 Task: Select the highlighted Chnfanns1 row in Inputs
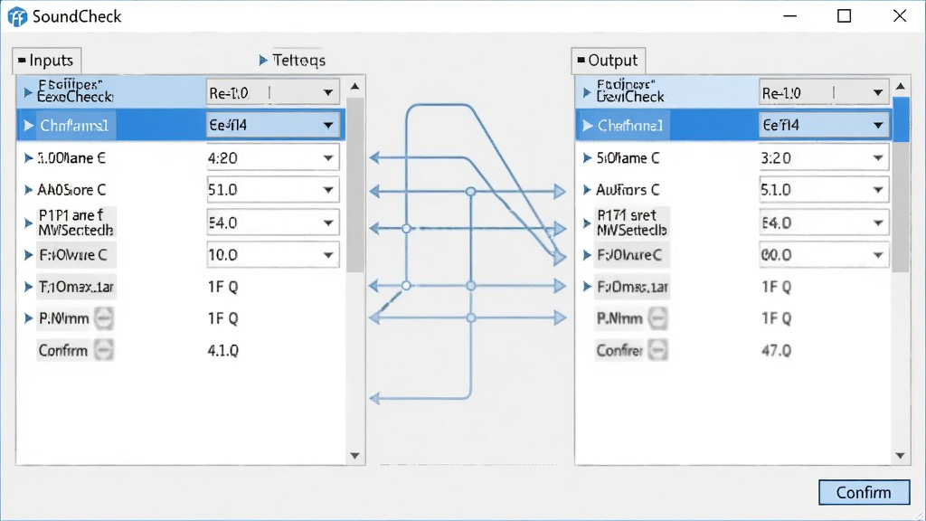(180, 125)
